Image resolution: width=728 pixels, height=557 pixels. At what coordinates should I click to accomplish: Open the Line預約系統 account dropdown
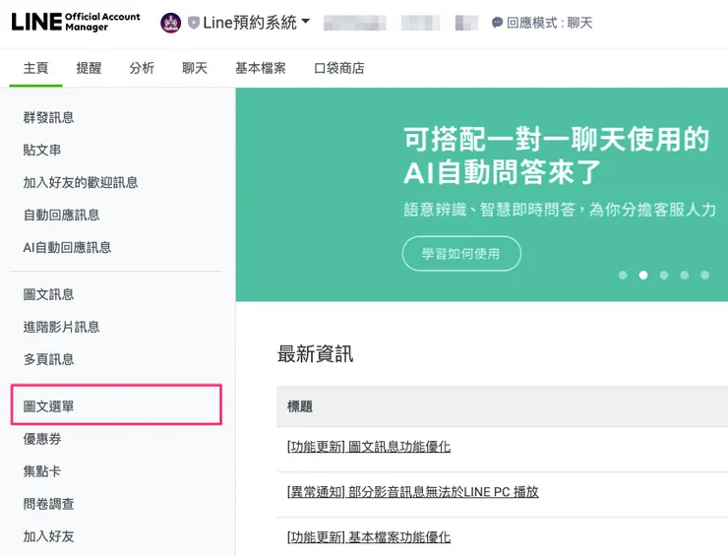click(x=256, y=22)
